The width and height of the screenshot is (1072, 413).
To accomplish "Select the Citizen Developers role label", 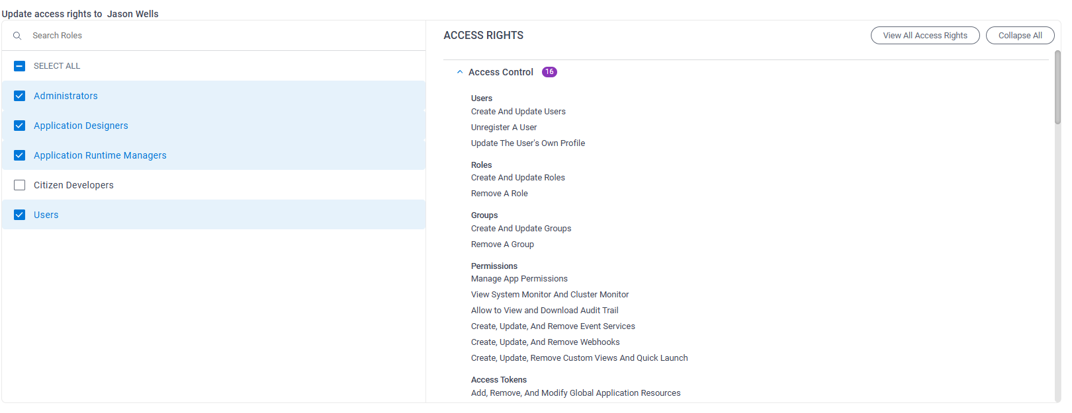I will point(73,185).
